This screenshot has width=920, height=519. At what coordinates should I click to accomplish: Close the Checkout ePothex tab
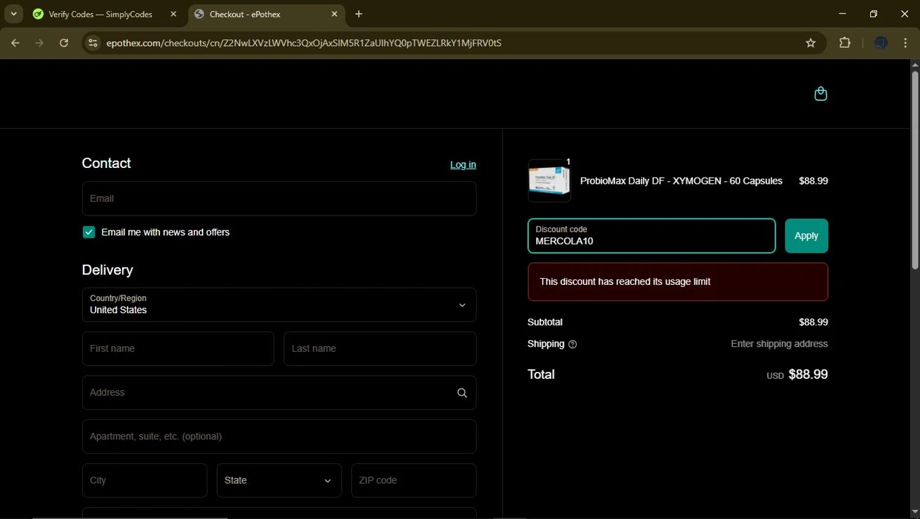tap(334, 14)
